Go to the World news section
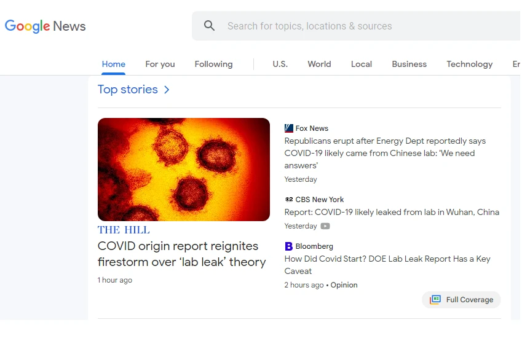 tap(319, 64)
